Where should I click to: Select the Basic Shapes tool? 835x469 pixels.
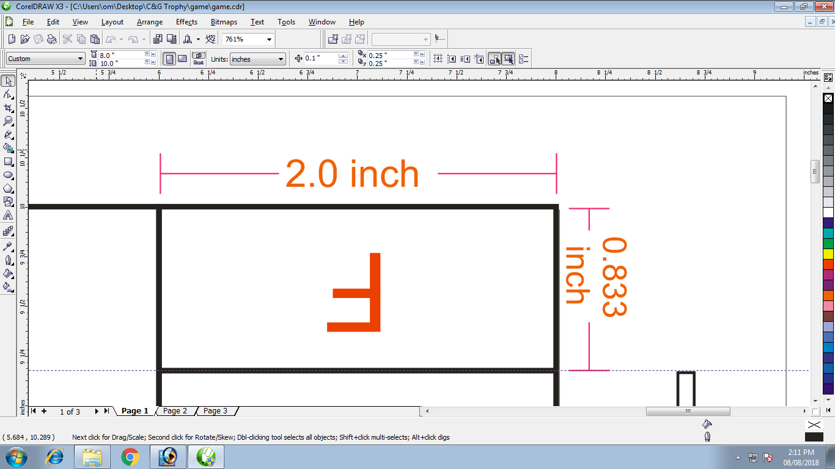coord(8,202)
